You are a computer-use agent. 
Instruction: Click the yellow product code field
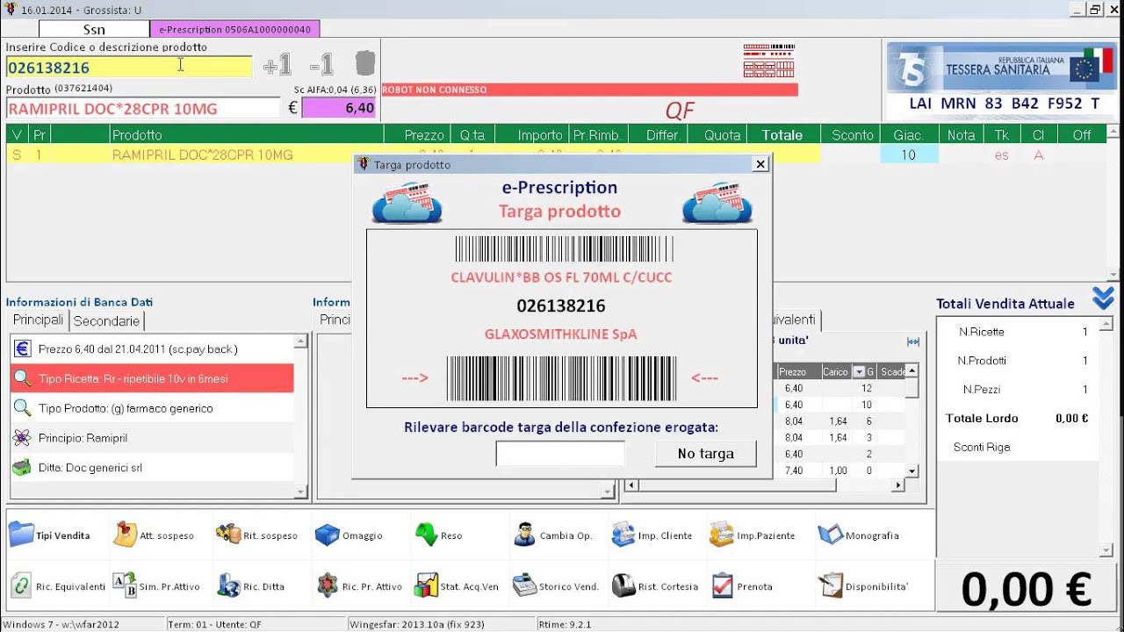(129, 68)
